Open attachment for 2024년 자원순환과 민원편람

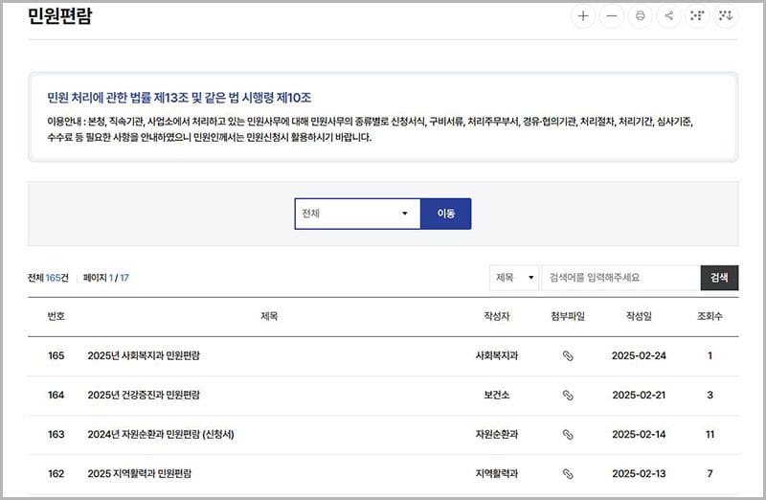point(567,434)
